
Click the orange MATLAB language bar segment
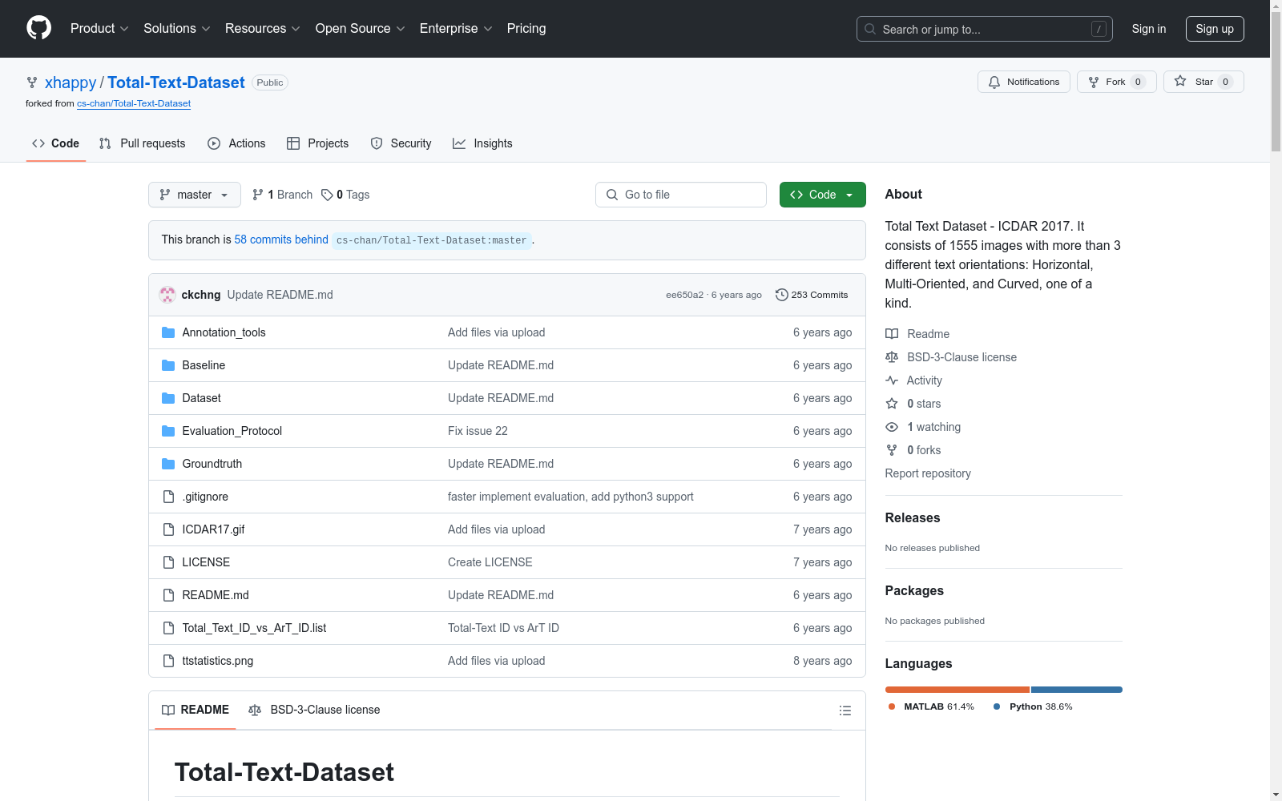(957, 690)
